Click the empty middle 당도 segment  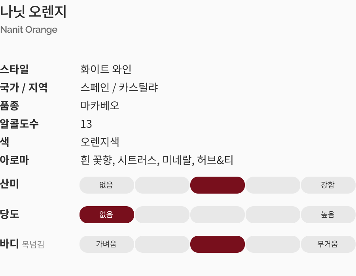coord(217,215)
